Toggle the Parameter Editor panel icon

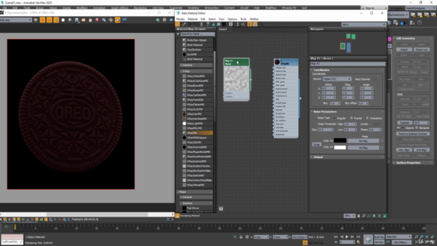pyautogui.click(x=255, y=25)
